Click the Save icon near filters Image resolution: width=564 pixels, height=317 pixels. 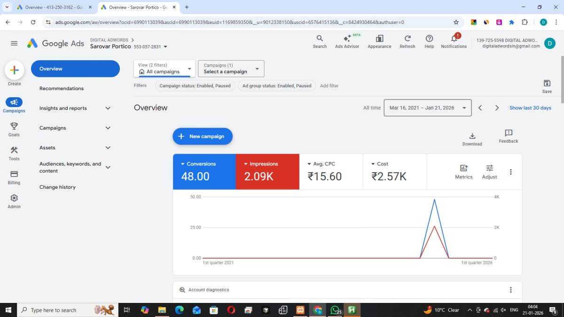tap(547, 83)
